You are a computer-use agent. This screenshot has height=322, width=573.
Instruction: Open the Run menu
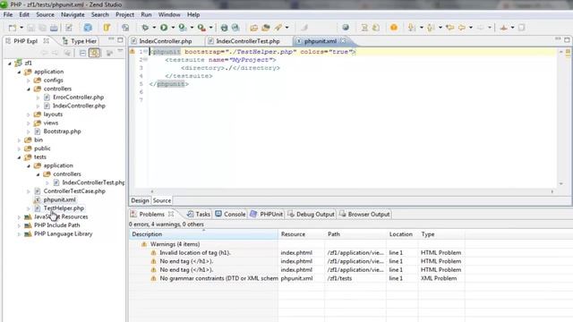[146, 14]
